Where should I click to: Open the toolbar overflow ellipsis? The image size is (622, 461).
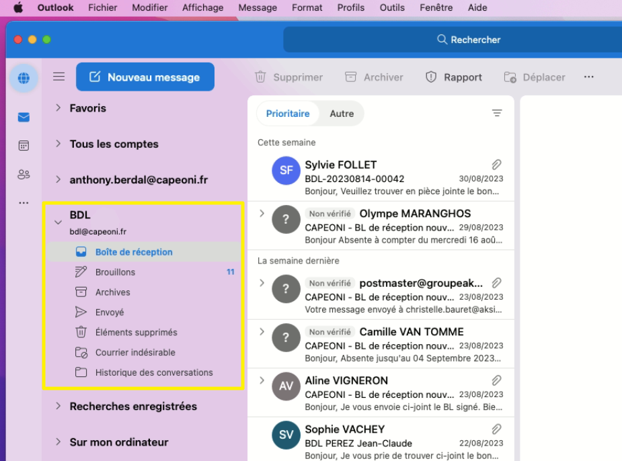[x=588, y=77]
